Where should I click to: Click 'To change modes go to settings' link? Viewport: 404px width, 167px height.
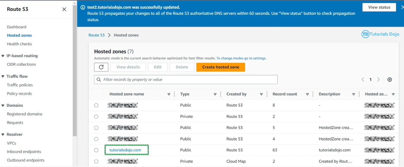[241, 58]
